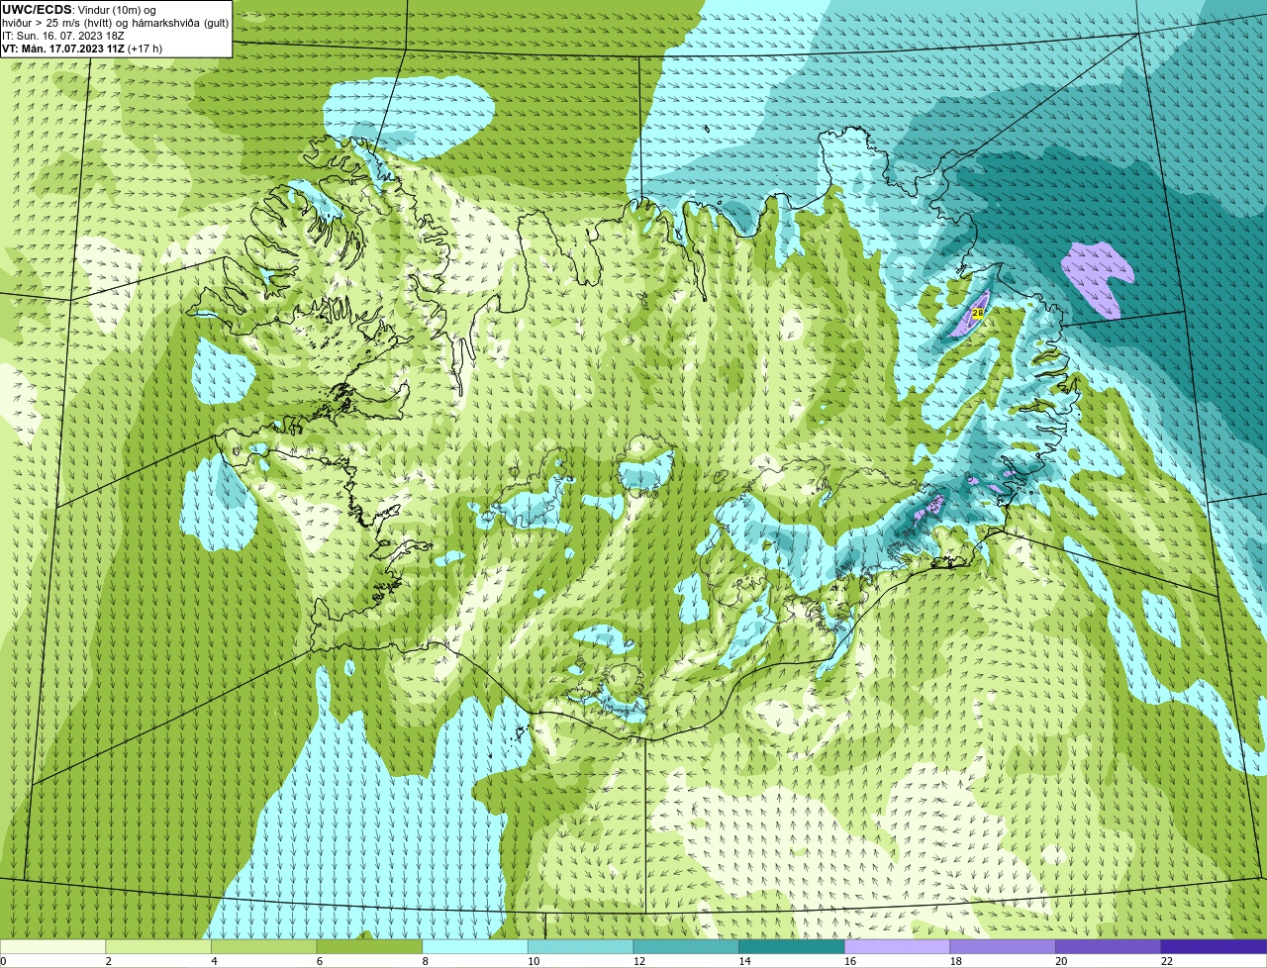Click the legend scale label '4'
This screenshot has height=968, width=1267.
click(214, 961)
